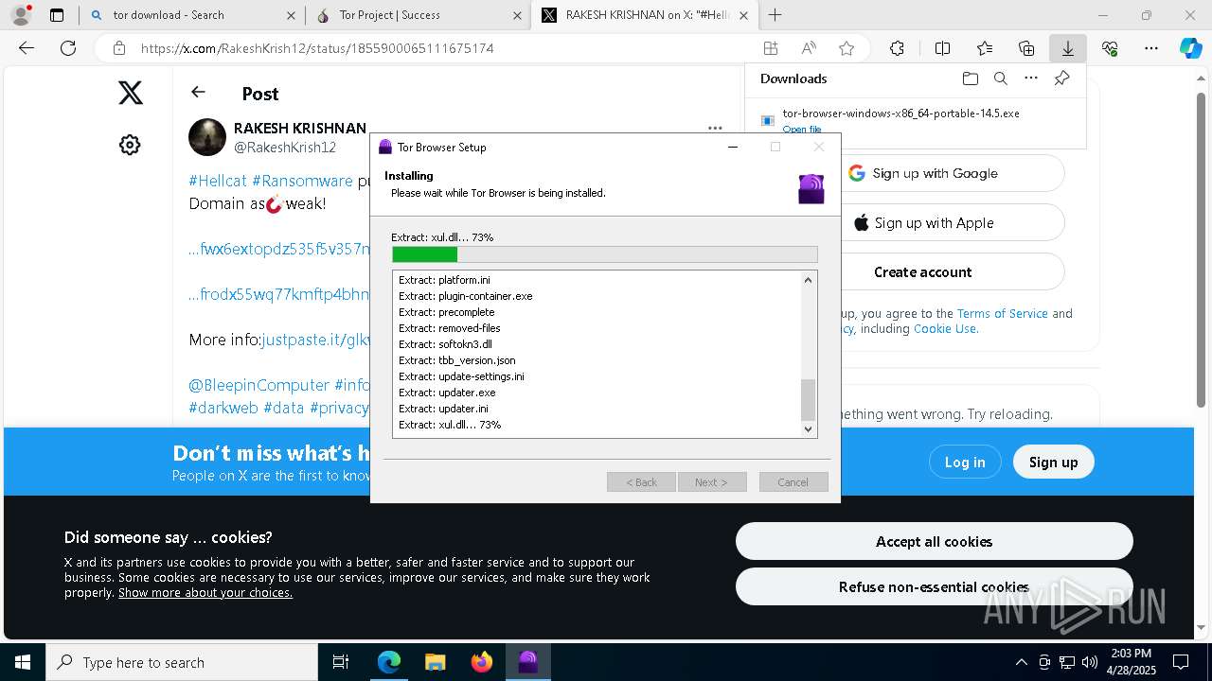The image size is (1212, 681).
Task: Click the #darkweb hashtag
Action: (x=223, y=408)
